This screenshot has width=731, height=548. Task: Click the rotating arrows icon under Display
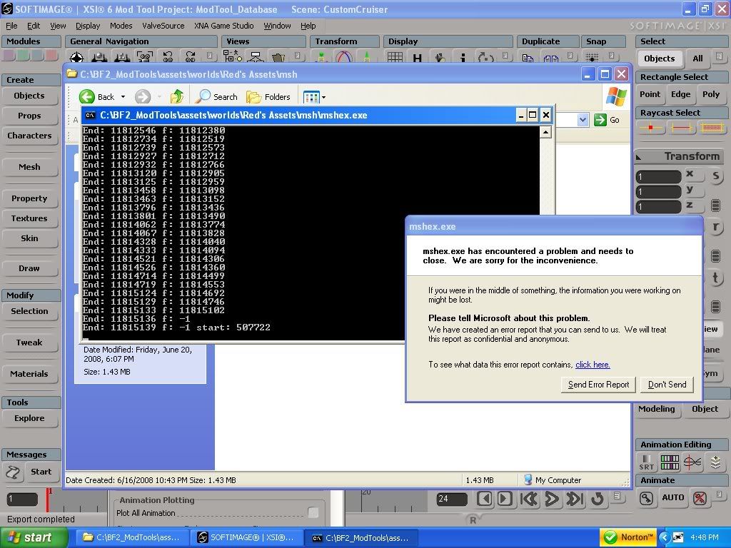(485, 58)
